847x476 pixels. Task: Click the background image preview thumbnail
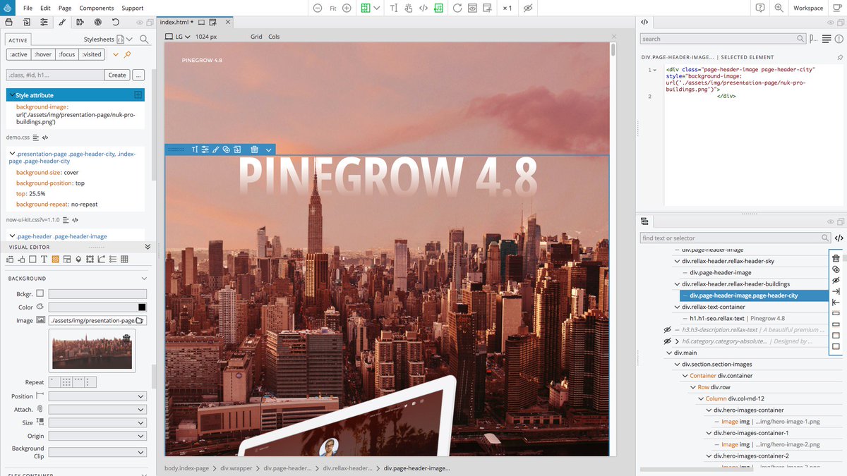(x=92, y=351)
